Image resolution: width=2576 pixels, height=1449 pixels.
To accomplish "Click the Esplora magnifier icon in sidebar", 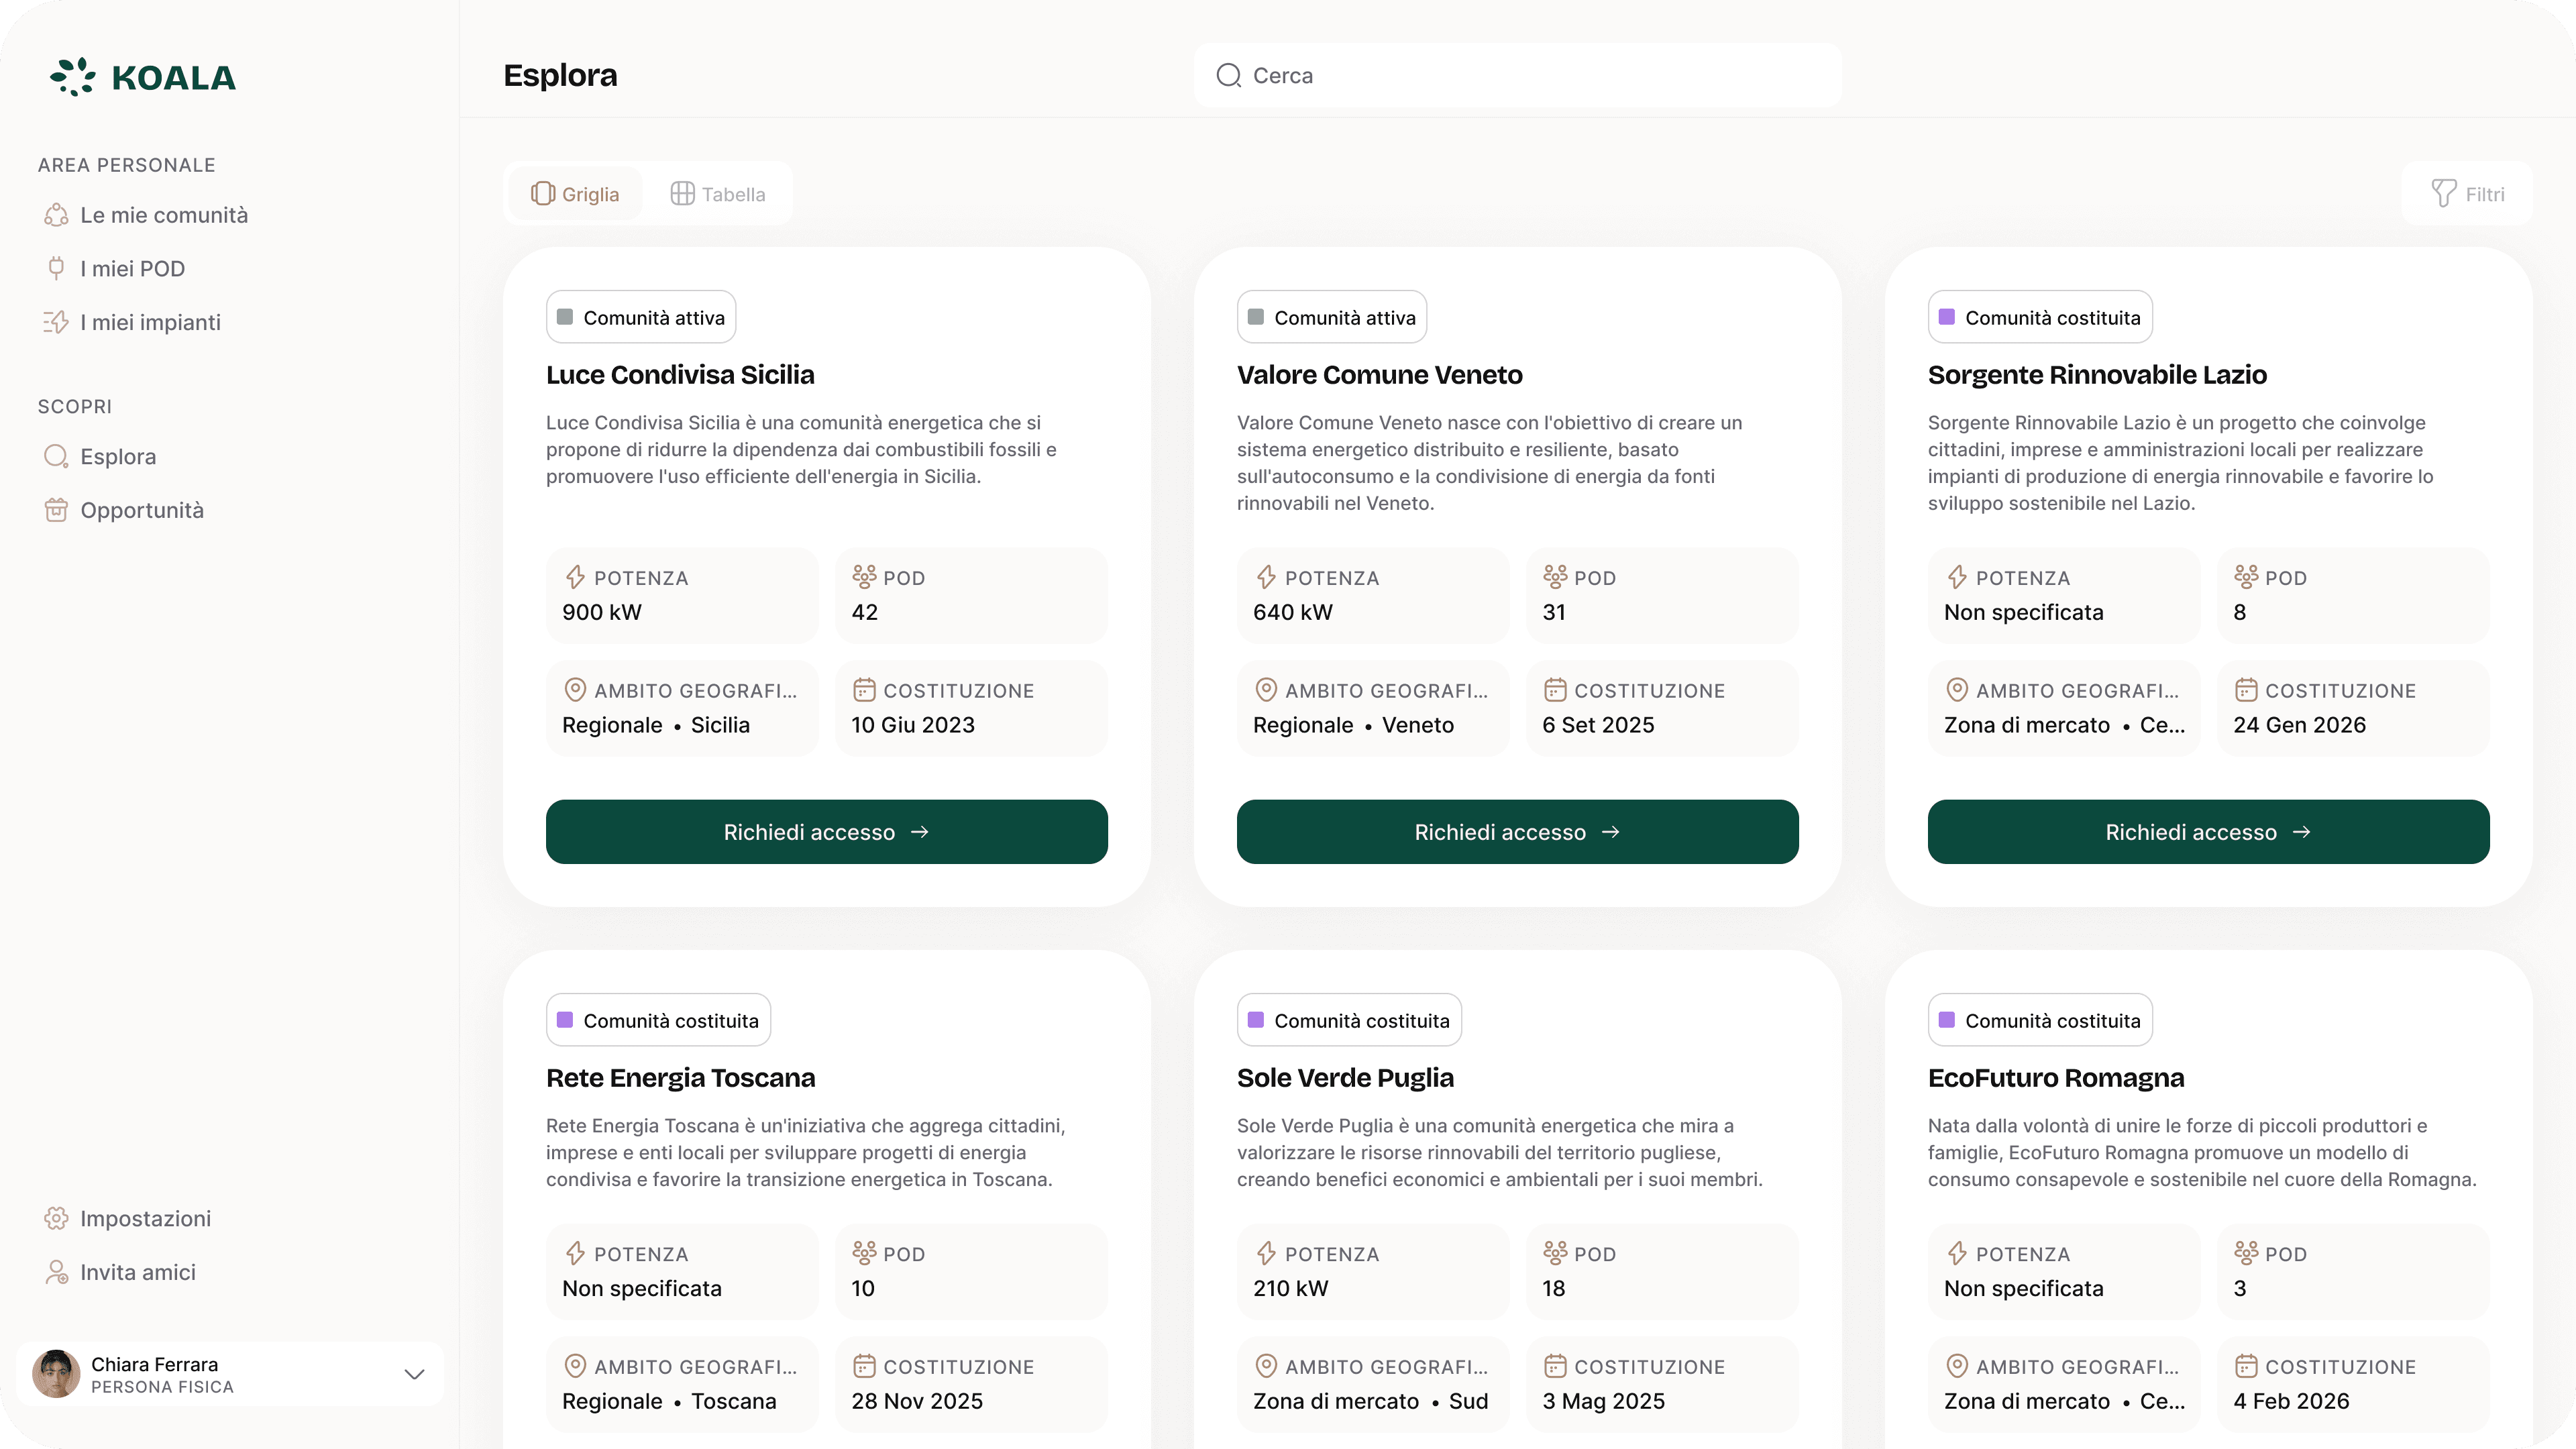I will (x=56, y=456).
